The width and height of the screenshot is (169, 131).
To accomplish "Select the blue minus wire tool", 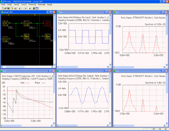I will [x=23, y=8].
